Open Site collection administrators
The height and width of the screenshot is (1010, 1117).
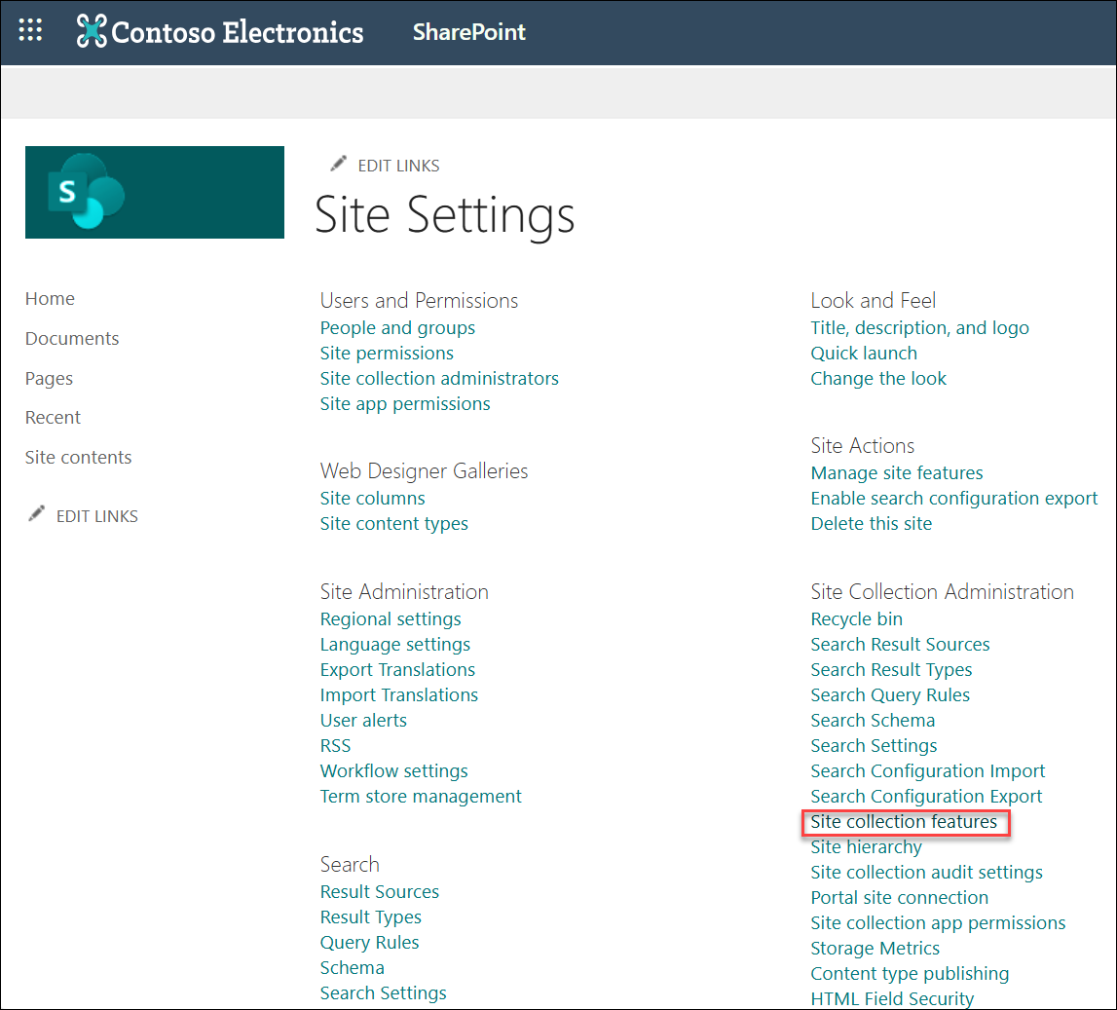point(438,378)
